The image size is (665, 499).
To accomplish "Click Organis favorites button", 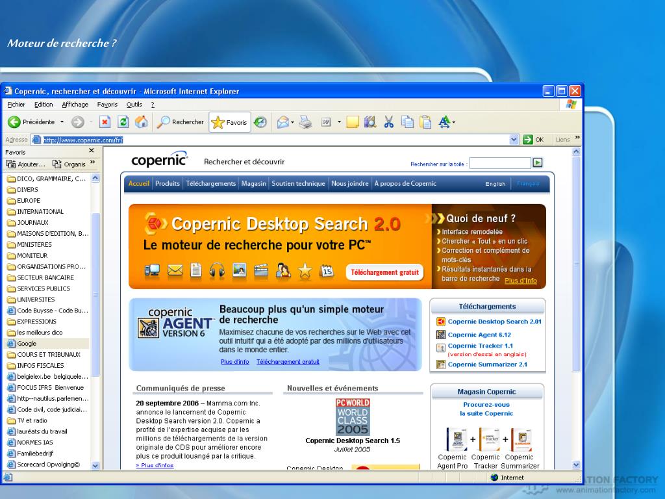I will [x=69, y=164].
